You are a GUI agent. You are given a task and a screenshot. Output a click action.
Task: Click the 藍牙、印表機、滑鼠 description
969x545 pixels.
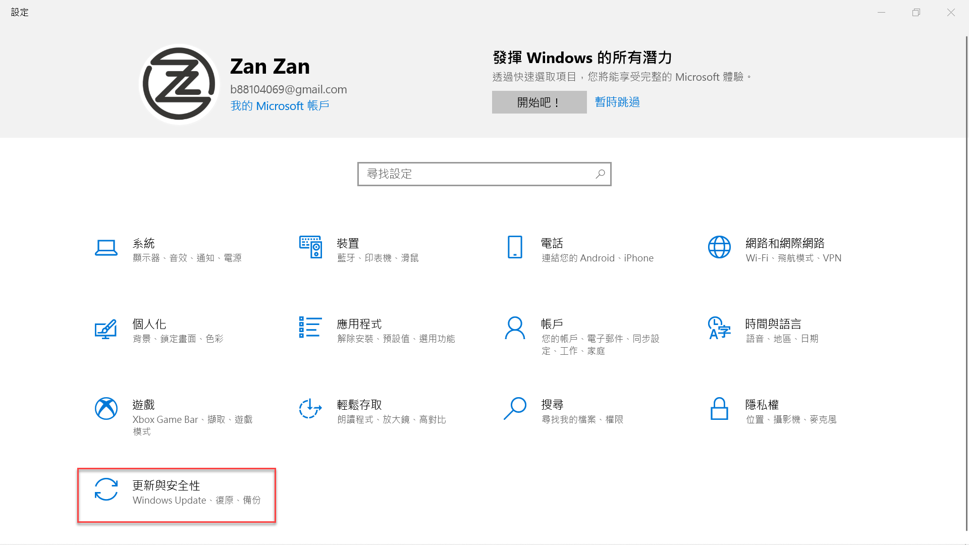pos(378,258)
